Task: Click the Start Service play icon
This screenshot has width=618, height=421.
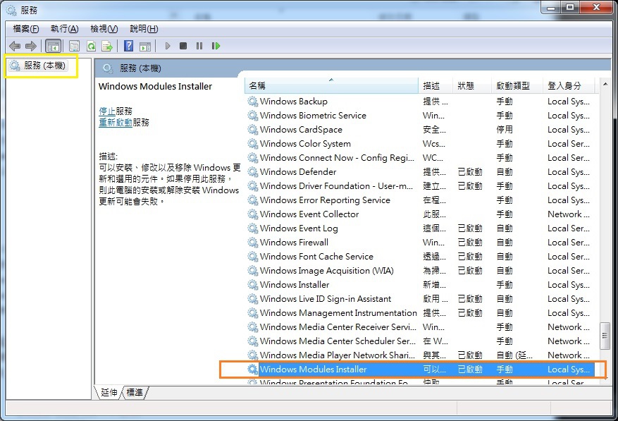Action: click(168, 46)
